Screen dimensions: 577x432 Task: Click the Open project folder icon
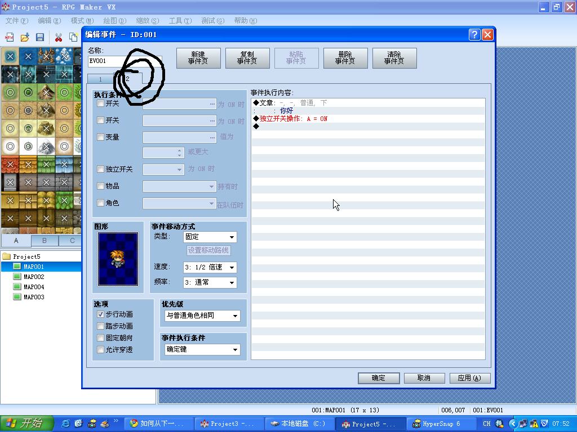25,37
